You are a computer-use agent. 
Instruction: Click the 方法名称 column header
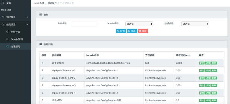(159, 55)
